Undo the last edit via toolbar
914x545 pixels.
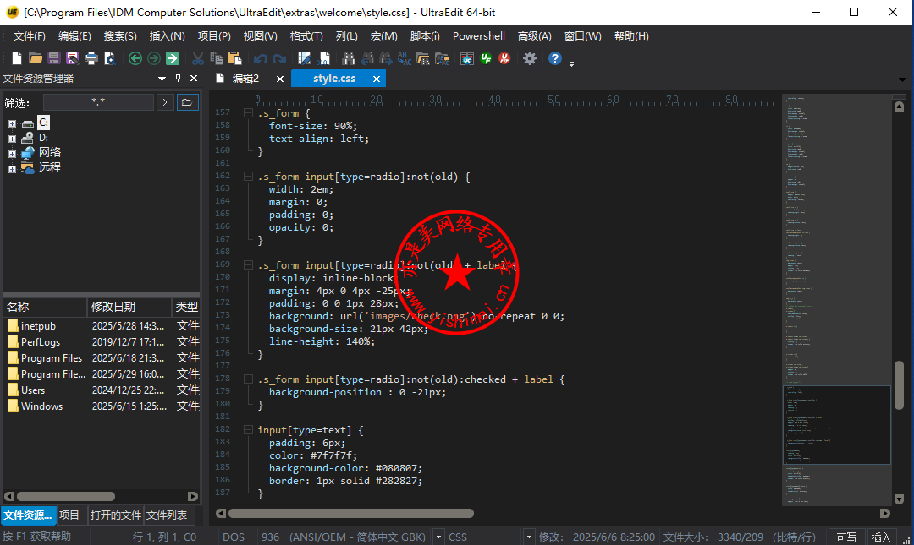point(261,58)
